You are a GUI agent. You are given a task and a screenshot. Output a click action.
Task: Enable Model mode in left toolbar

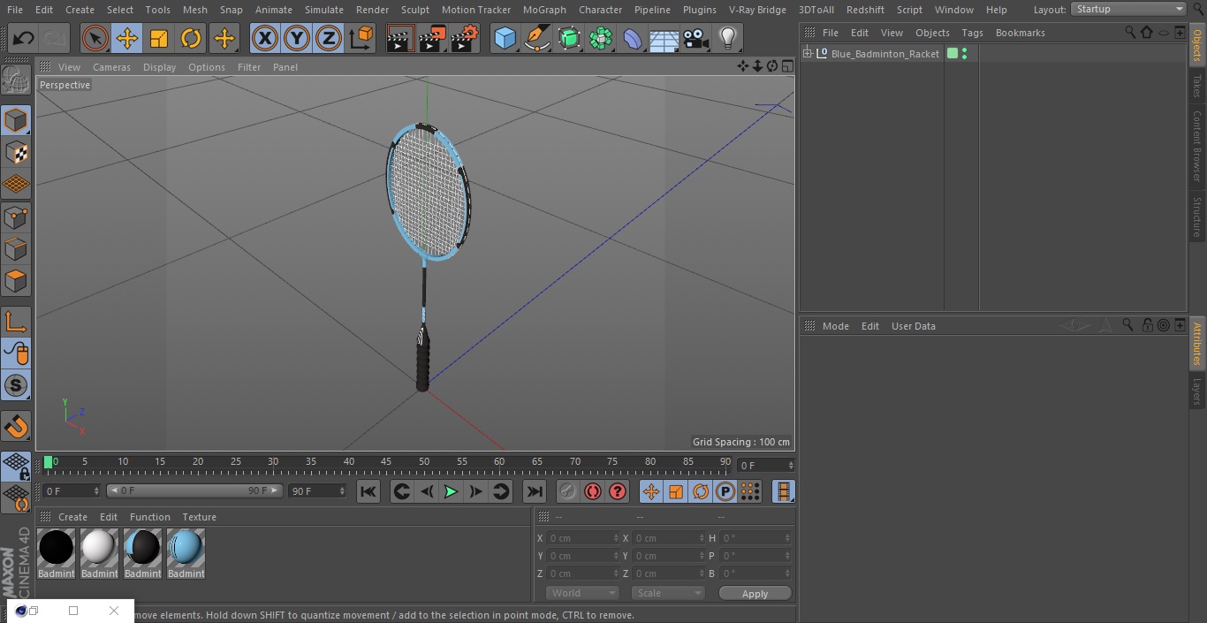(x=16, y=120)
